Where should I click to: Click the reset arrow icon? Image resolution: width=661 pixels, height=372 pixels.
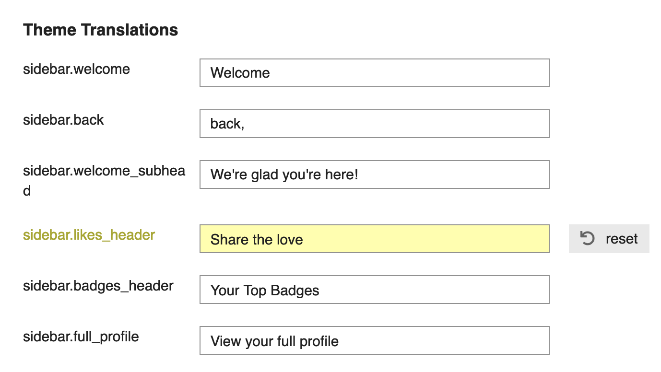(x=587, y=238)
